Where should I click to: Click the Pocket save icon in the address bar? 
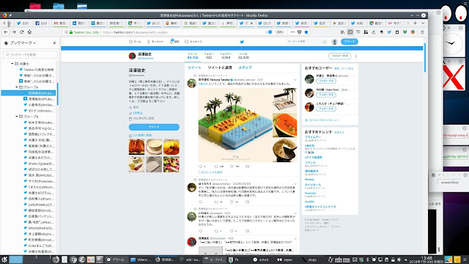300,32
